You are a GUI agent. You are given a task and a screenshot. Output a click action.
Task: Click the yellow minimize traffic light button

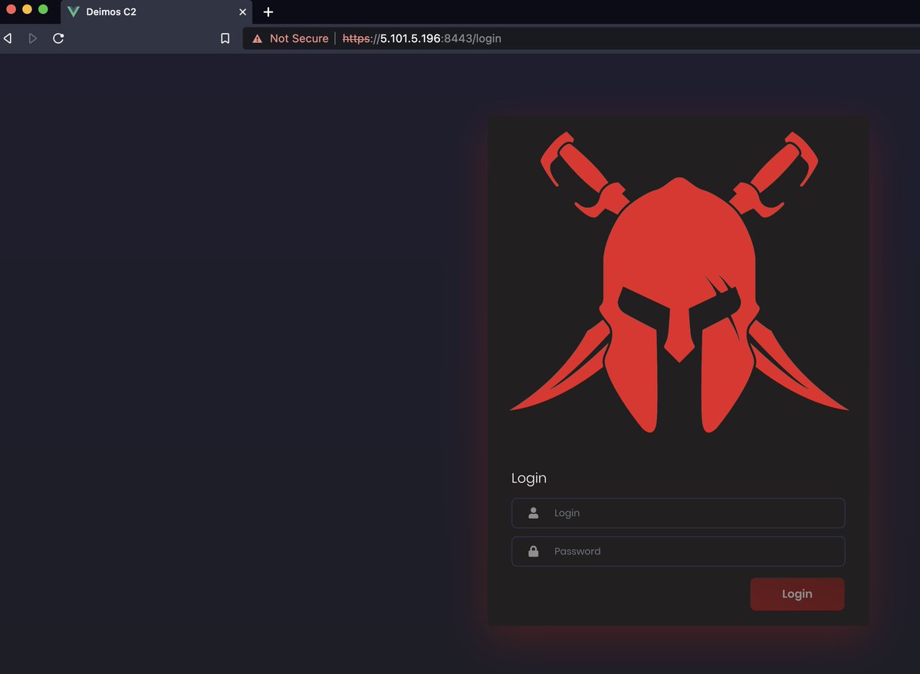(28, 10)
